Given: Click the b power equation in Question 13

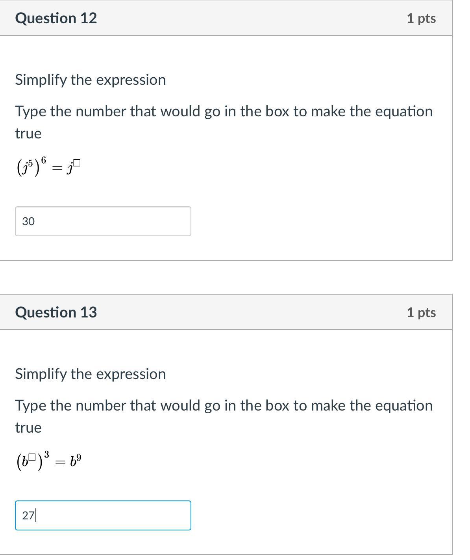Looking at the screenshot, I should pos(48,461).
